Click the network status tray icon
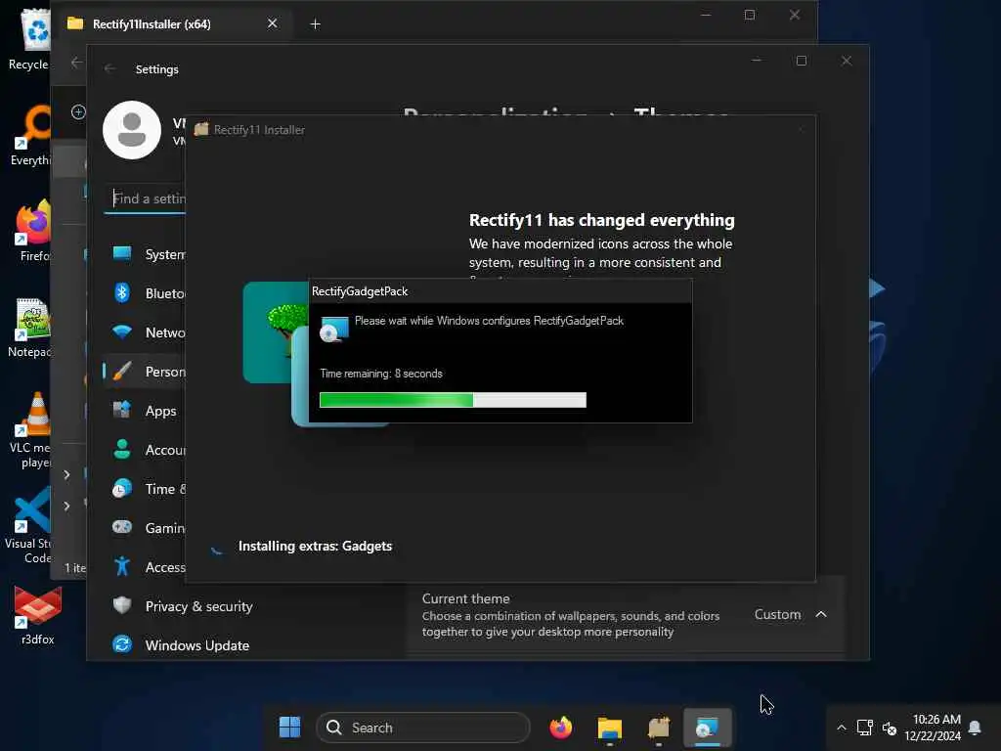1001x751 pixels. point(864,728)
